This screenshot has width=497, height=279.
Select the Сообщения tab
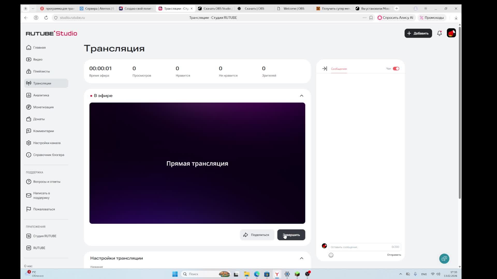pyautogui.click(x=339, y=69)
